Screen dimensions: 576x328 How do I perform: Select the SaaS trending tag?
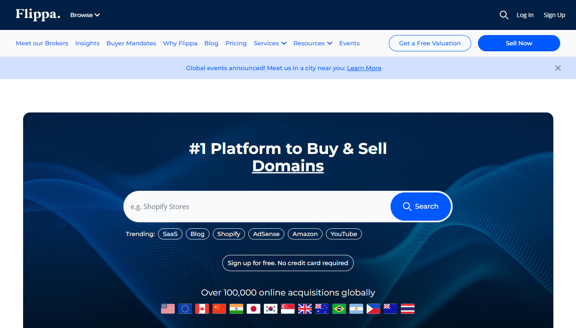(170, 234)
